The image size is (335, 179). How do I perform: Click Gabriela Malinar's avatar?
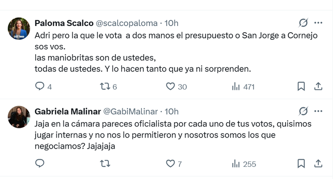pyautogui.click(x=19, y=117)
